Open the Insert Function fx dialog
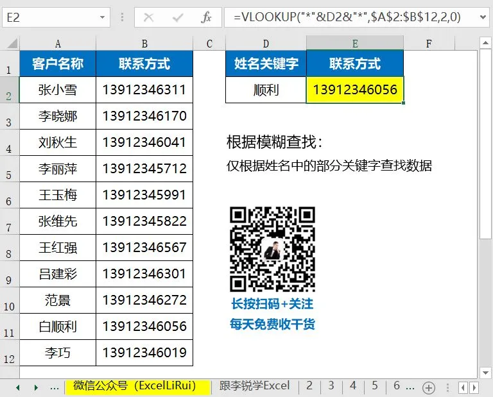Screen dimensions: 493x397 (x=206, y=17)
